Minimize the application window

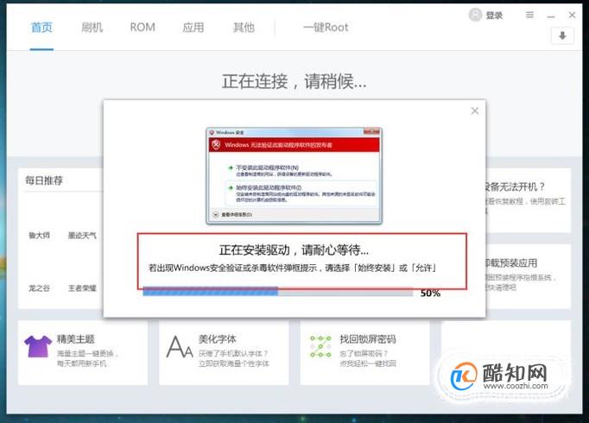(x=551, y=16)
